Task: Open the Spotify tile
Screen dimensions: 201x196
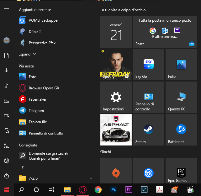Action: [116, 65]
